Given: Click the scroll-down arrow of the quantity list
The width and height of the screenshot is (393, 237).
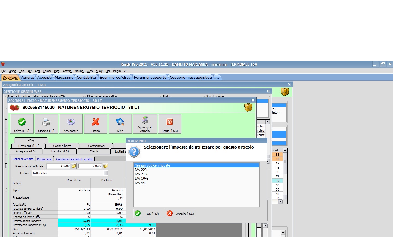Looking at the screenshot, I should click(x=285, y=197).
